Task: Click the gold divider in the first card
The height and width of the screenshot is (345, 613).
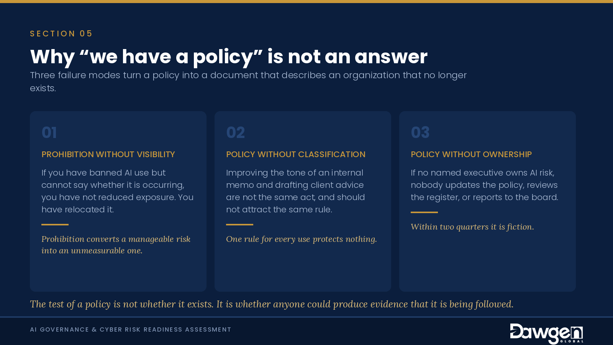Action: [55, 225]
